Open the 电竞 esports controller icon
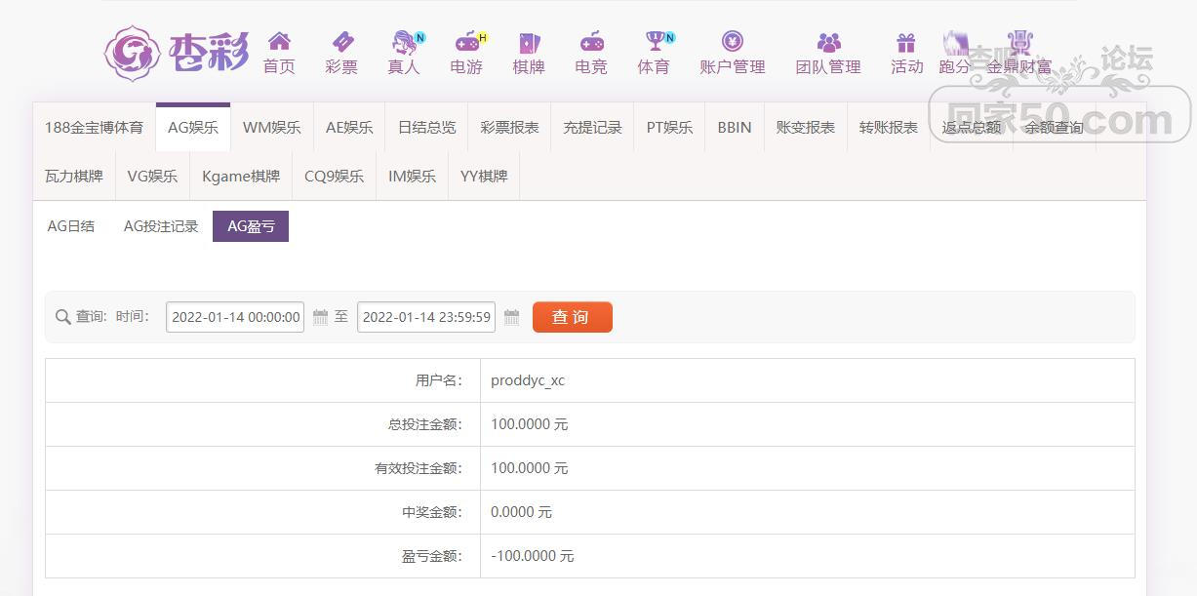1197x596 pixels. 591,41
